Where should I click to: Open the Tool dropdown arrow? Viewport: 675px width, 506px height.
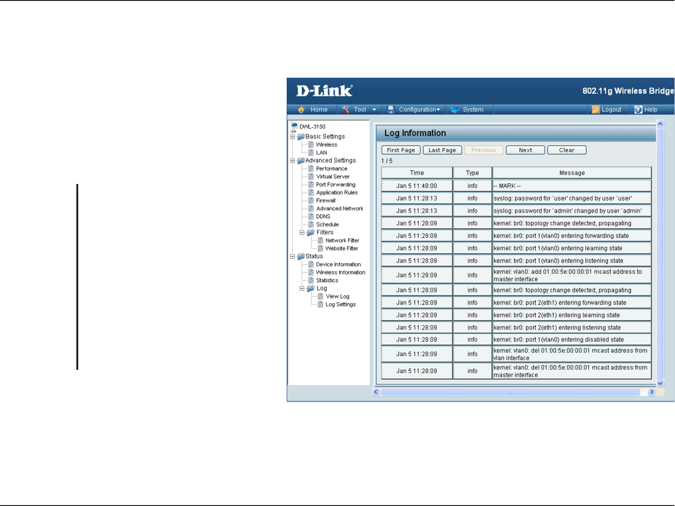coord(374,110)
